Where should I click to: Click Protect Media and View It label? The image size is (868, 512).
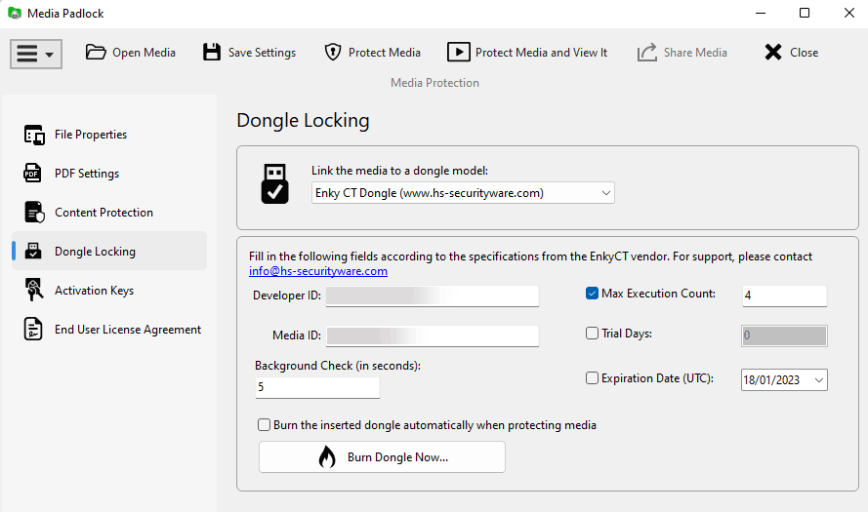click(541, 53)
